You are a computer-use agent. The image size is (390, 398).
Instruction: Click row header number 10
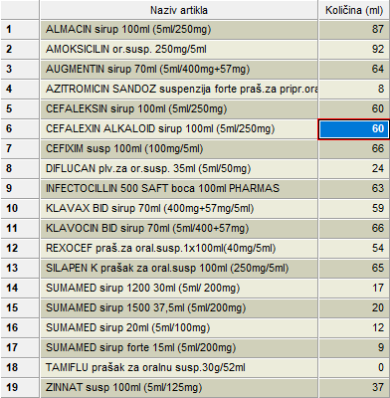(x=20, y=209)
